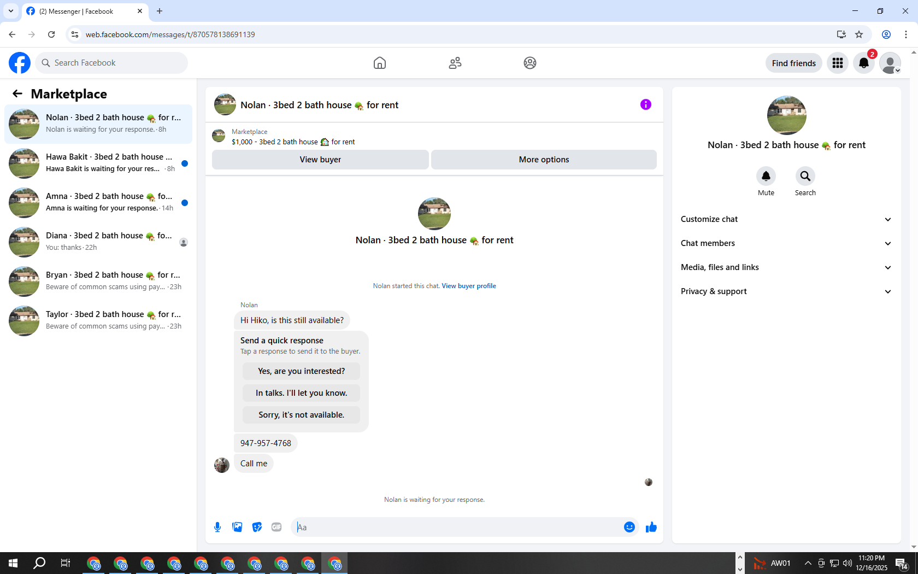Choose a sticker

[x=257, y=527]
